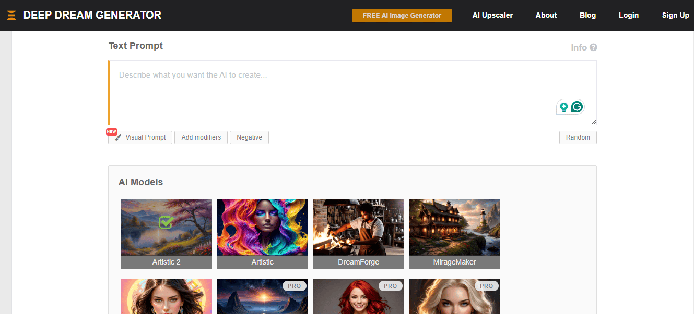Select the PRO blonde woman model thumbnail
Screen dimensions: 694x314
pyautogui.click(x=455, y=296)
